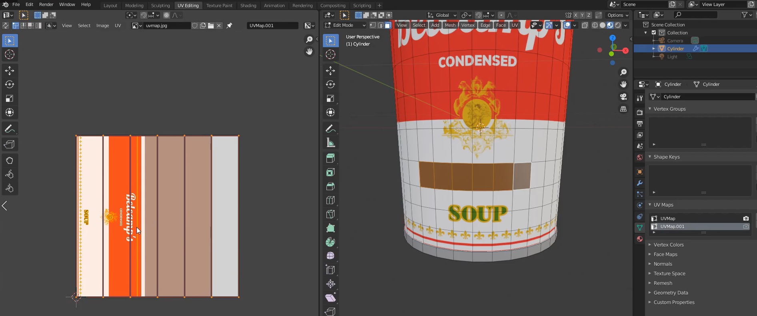757x316 pixels.
Task: Set UVMap as active for rendering
Action: 746,219
